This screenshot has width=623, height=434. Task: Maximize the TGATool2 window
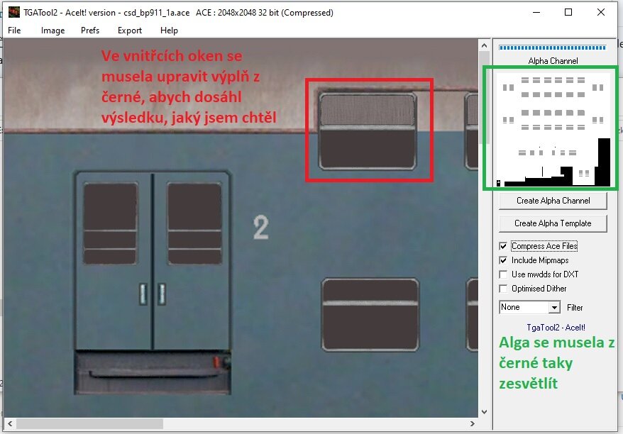pos(568,12)
